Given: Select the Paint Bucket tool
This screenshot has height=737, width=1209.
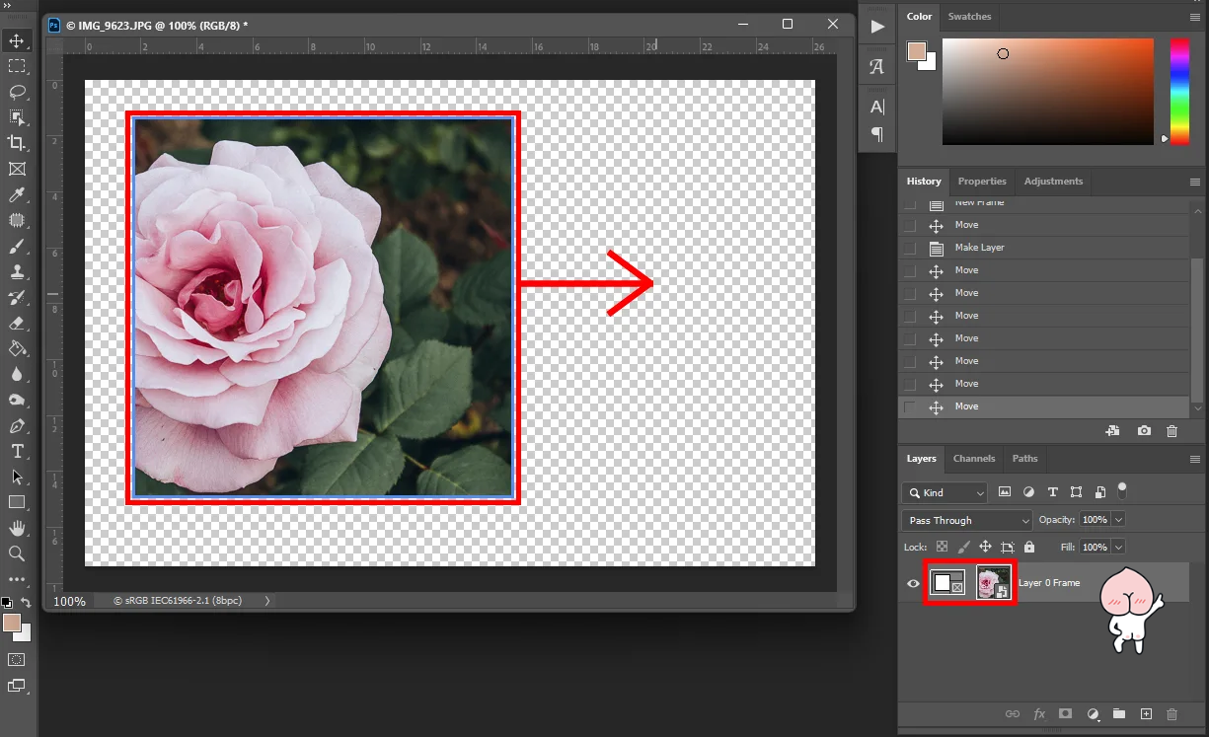Looking at the screenshot, I should point(17,348).
